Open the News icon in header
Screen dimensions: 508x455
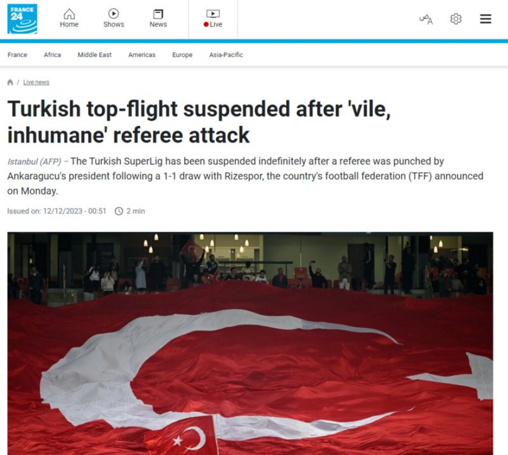[158, 14]
